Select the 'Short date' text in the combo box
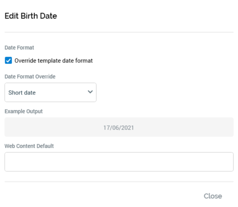 point(22,93)
